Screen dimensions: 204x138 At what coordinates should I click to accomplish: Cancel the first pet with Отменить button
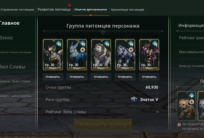pos(53,77)
